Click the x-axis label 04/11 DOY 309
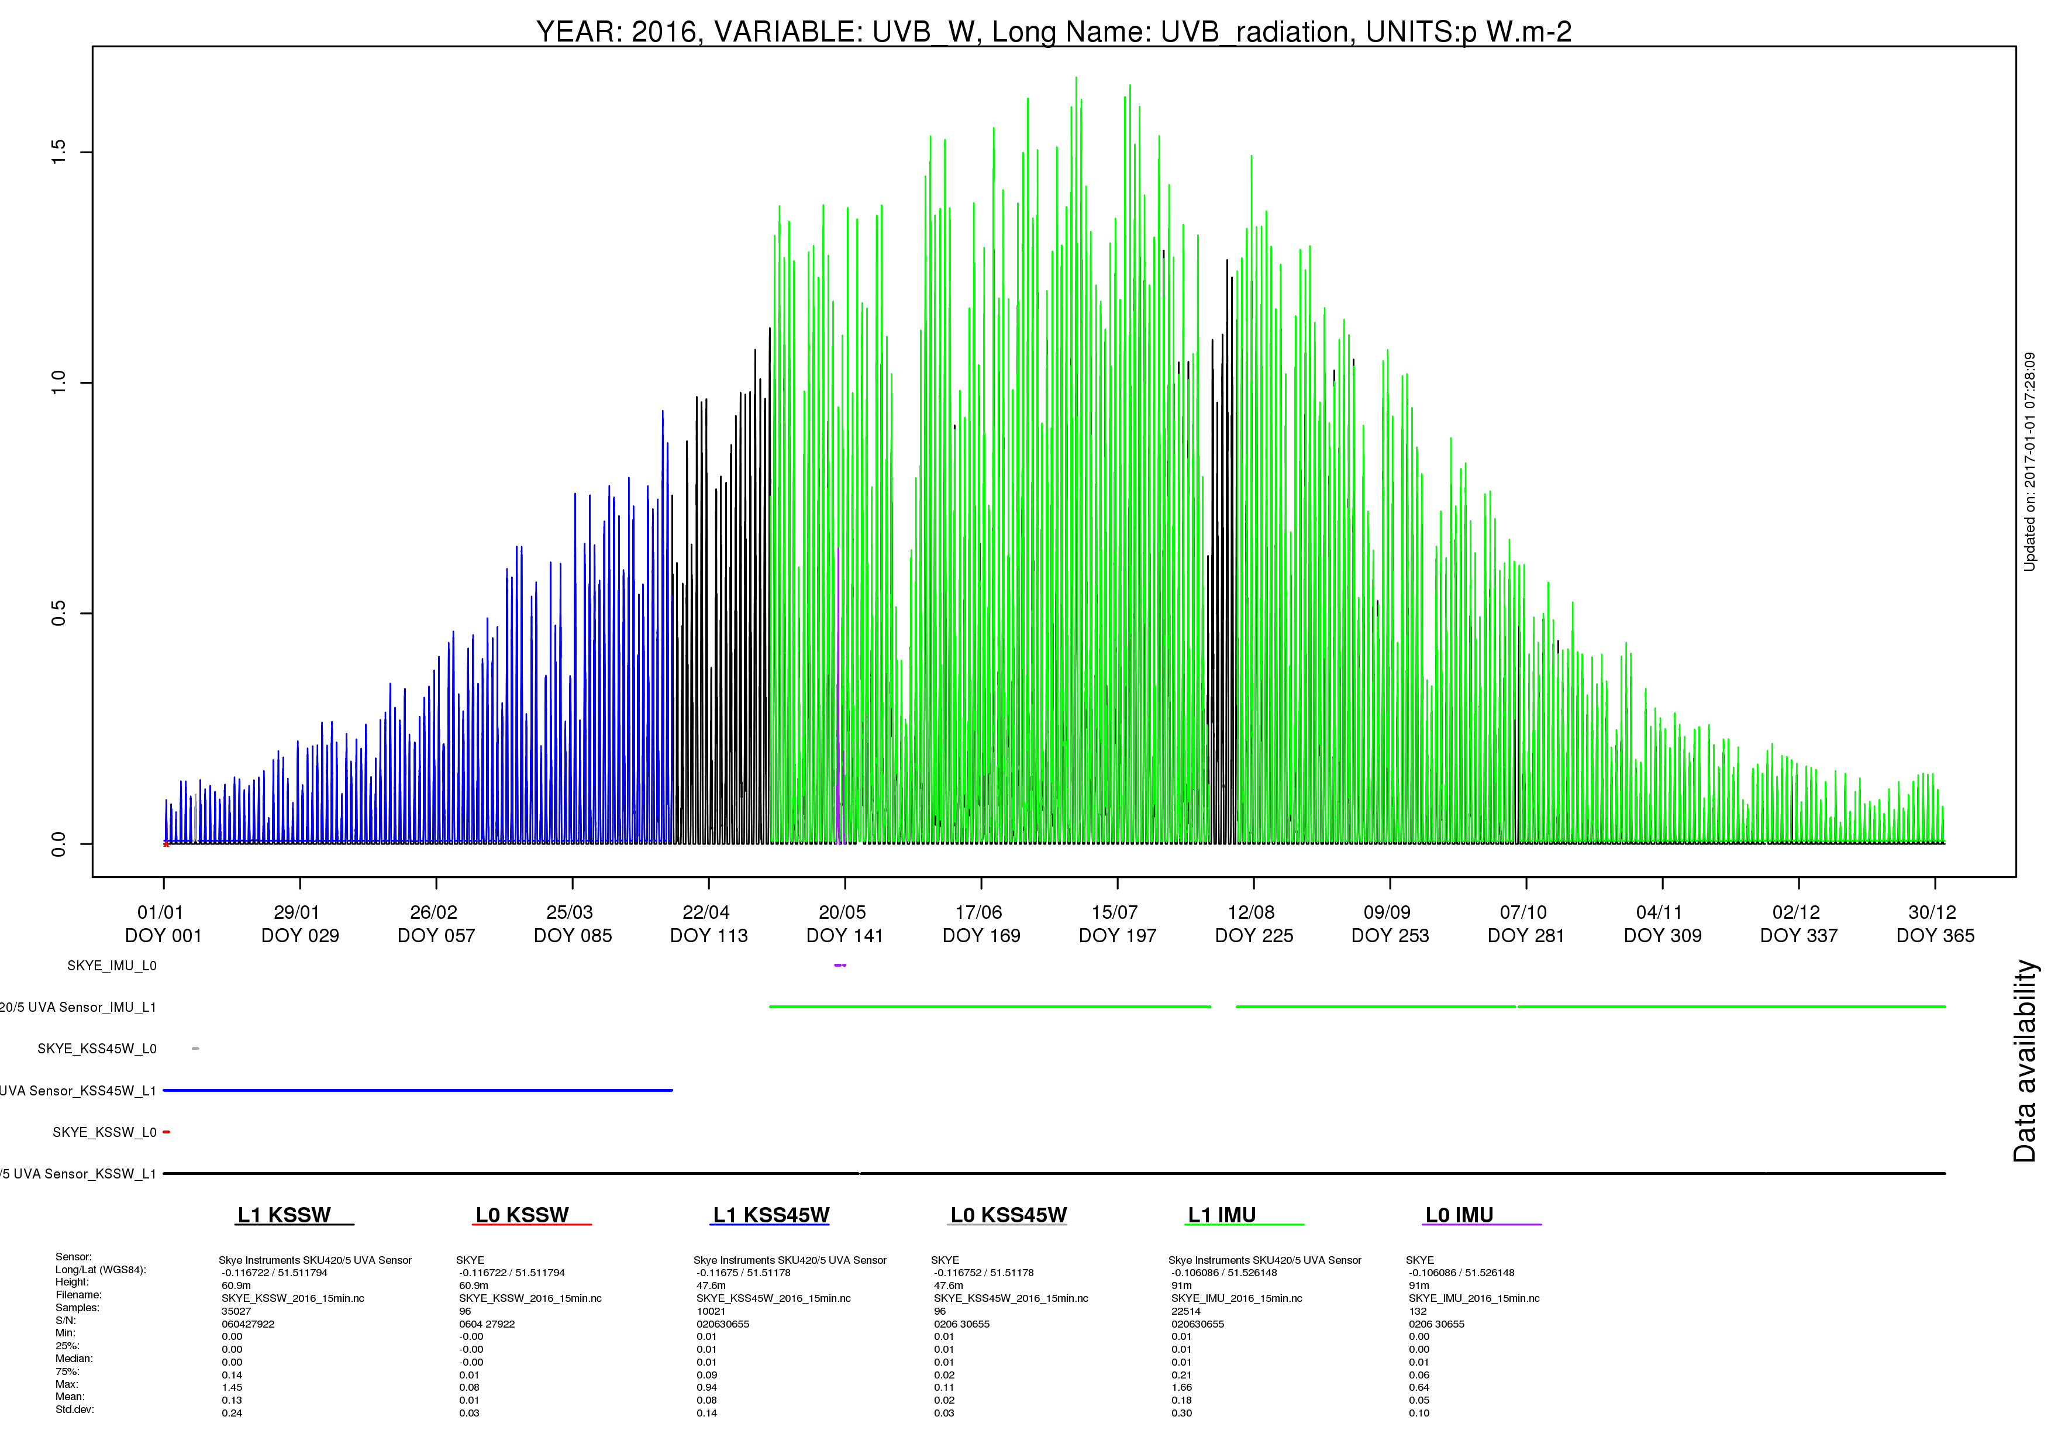2051x1451 pixels. pyautogui.click(x=1663, y=924)
